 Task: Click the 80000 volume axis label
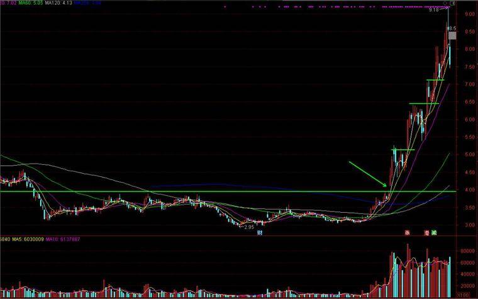click(x=467, y=251)
